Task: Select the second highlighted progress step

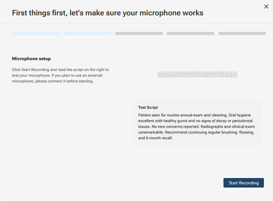Action: click(x=87, y=33)
